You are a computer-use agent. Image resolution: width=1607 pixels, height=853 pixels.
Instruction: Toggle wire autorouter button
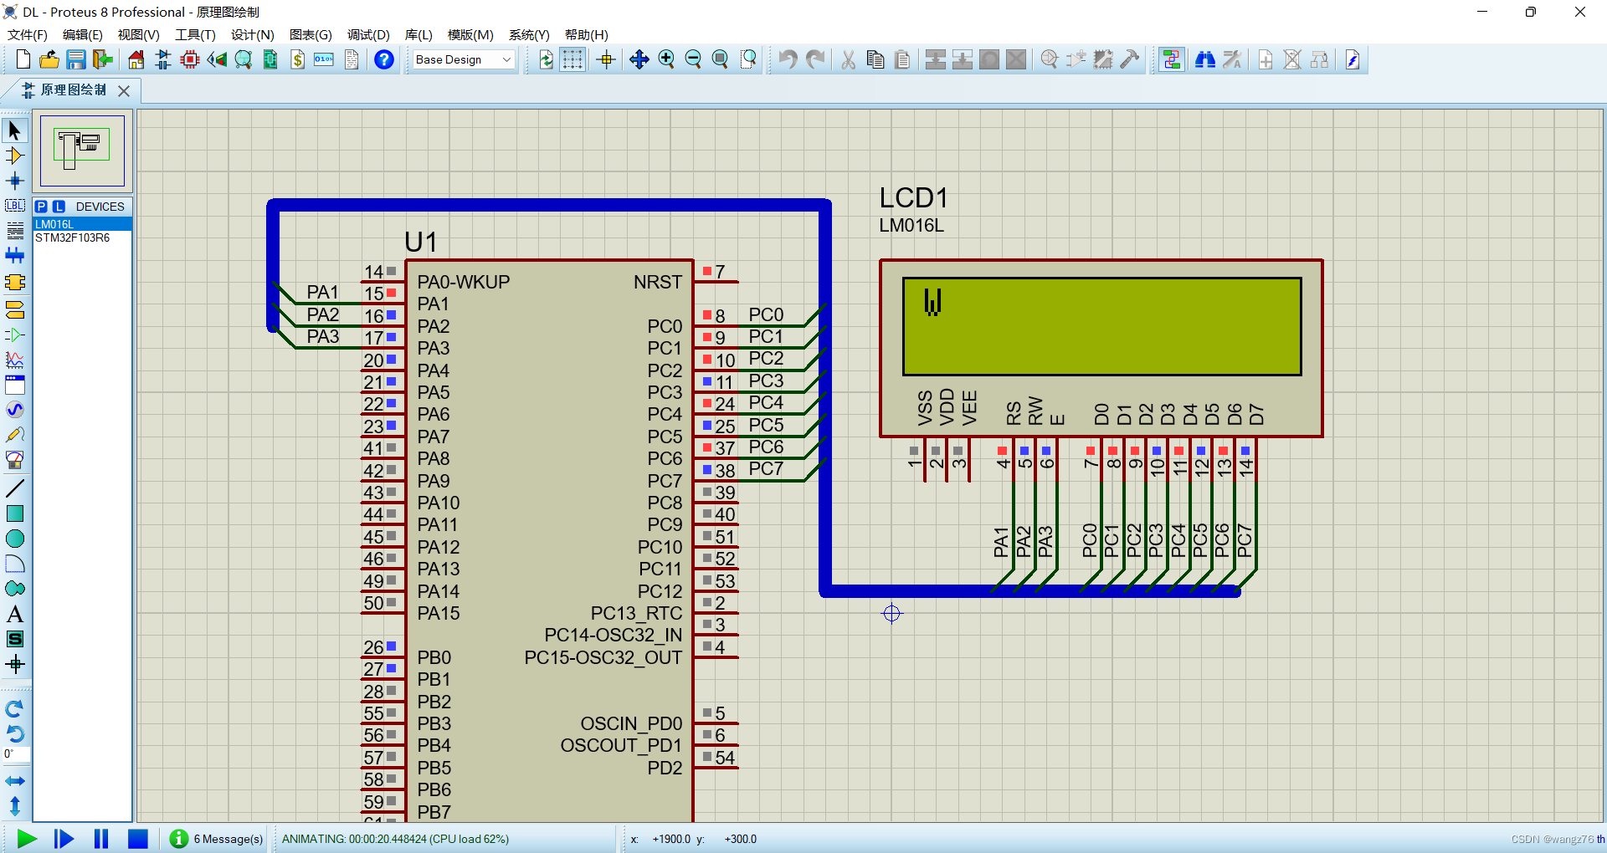(x=1172, y=59)
